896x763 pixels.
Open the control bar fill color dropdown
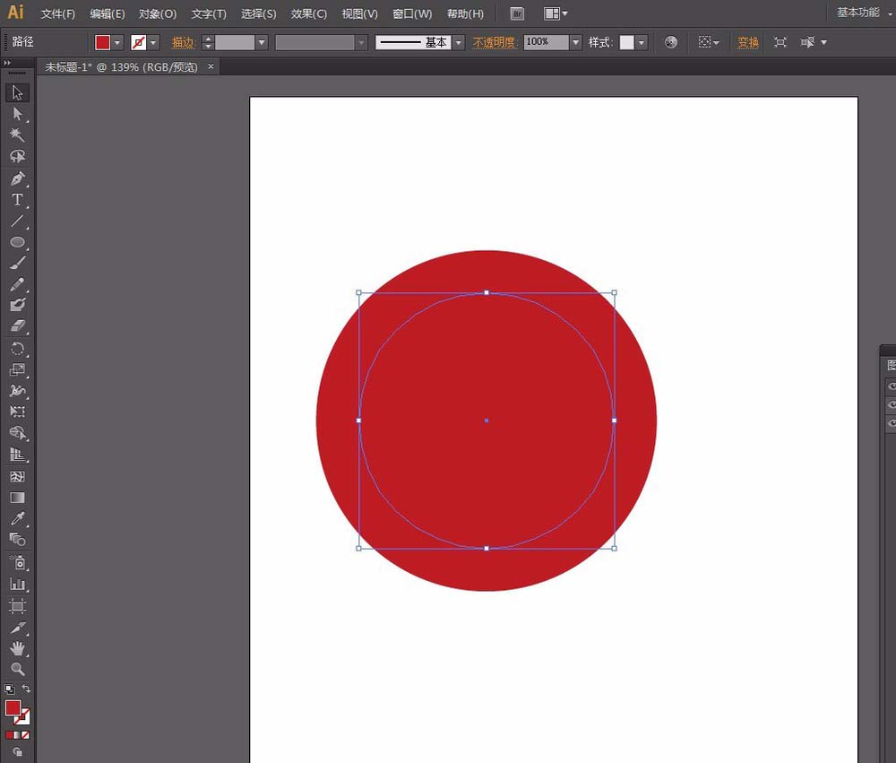click(x=117, y=42)
